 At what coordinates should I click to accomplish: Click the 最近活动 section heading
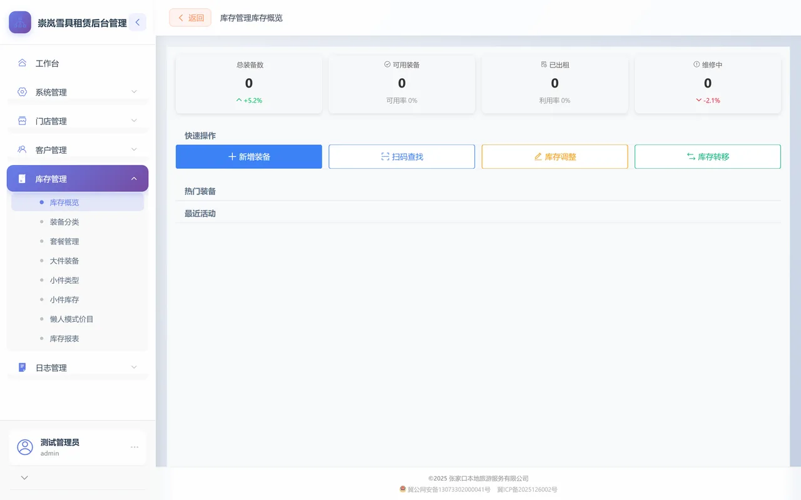(x=200, y=214)
